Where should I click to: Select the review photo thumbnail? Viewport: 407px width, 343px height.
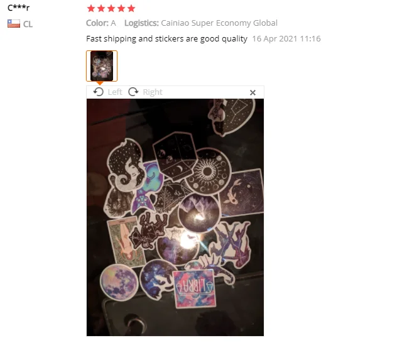point(102,66)
